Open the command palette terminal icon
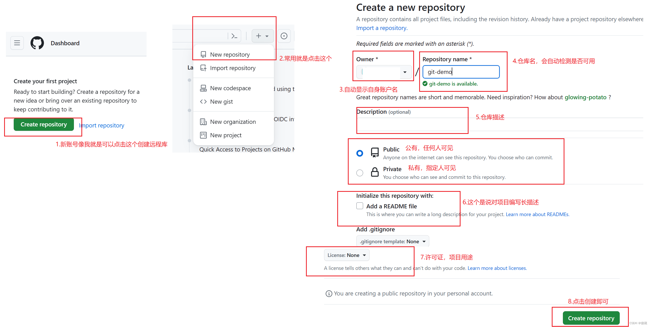 [234, 36]
